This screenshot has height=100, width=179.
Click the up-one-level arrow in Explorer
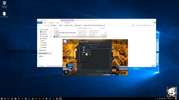pyautogui.click(x=46, y=25)
